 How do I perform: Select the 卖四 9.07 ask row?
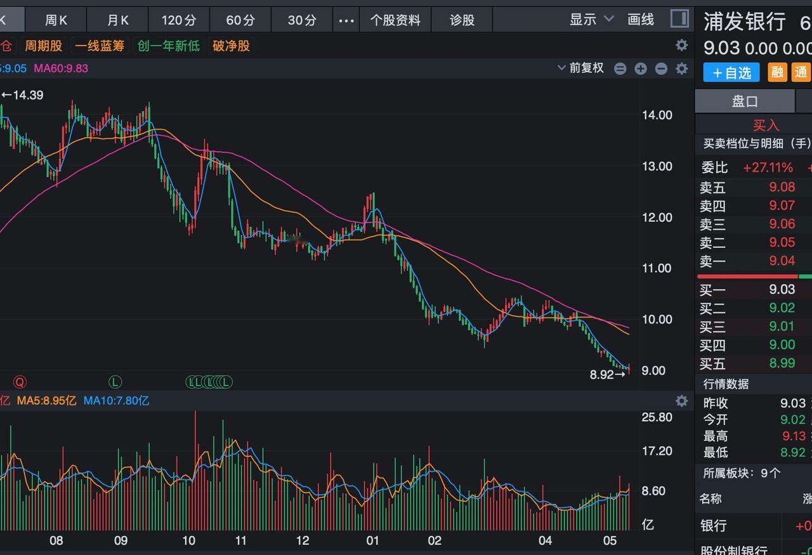(x=754, y=206)
